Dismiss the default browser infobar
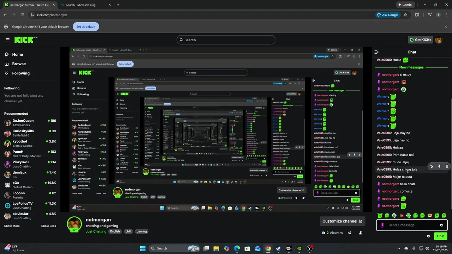Viewport: 452px width, 254px height. 446,26
